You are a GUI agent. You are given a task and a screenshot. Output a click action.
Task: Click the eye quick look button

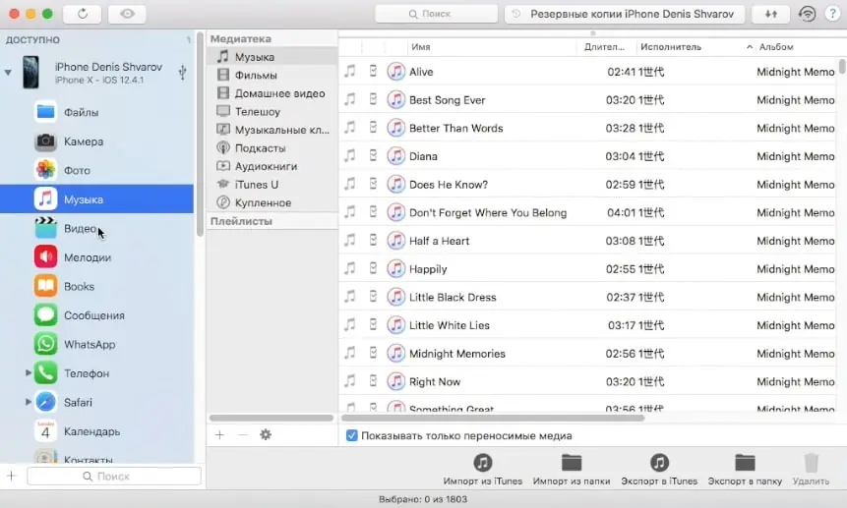coord(127,14)
